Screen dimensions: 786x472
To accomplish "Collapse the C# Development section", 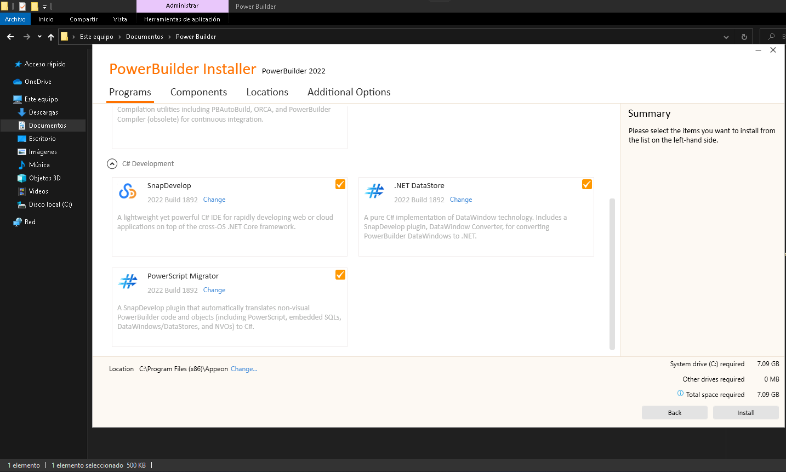I will tap(112, 164).
